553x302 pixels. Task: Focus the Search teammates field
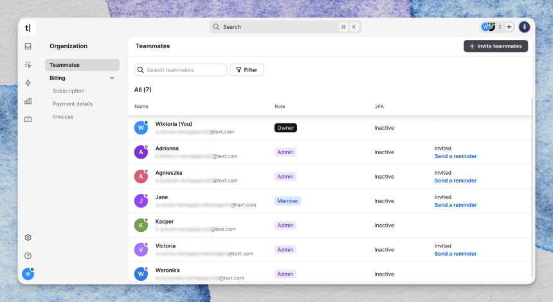[x=180, y=70]
